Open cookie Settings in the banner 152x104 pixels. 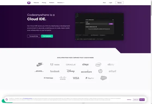[x=129, y=100]
